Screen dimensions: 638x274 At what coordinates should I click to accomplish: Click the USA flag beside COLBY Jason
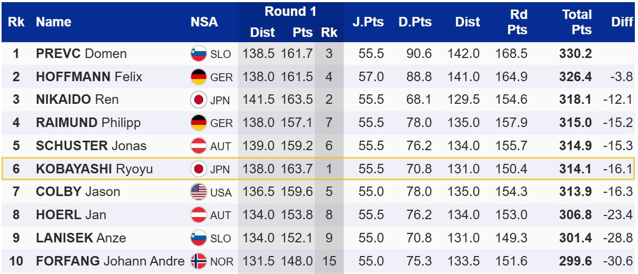tap(198, 192)
